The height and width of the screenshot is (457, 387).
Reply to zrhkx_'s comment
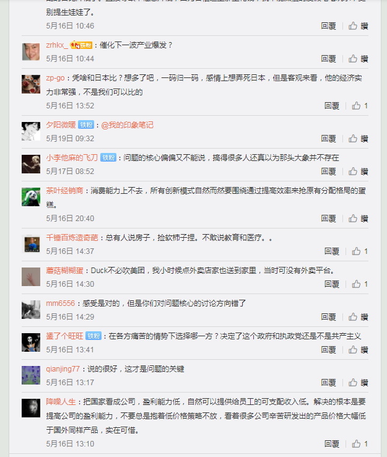pos(328,59)
